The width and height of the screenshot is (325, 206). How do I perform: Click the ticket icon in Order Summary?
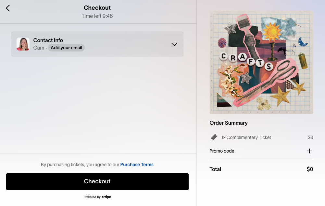click(214, 137)
